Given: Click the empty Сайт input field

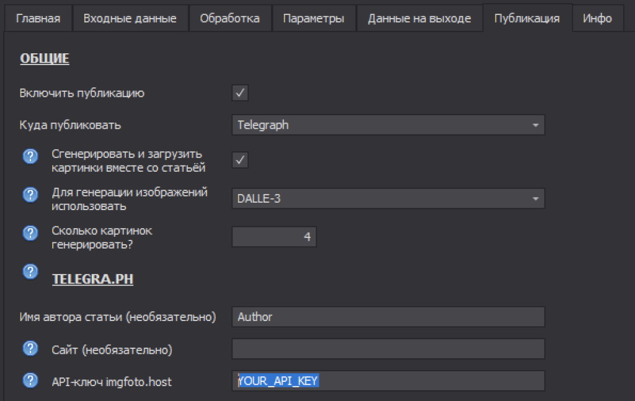Looking at the screenshot, I should tap(388, 349).
